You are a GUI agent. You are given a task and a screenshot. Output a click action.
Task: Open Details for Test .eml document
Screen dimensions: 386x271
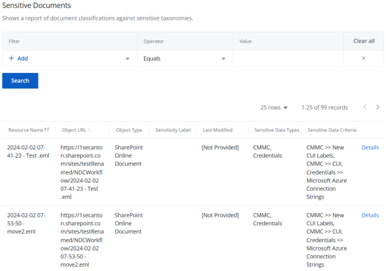(370, 148)
